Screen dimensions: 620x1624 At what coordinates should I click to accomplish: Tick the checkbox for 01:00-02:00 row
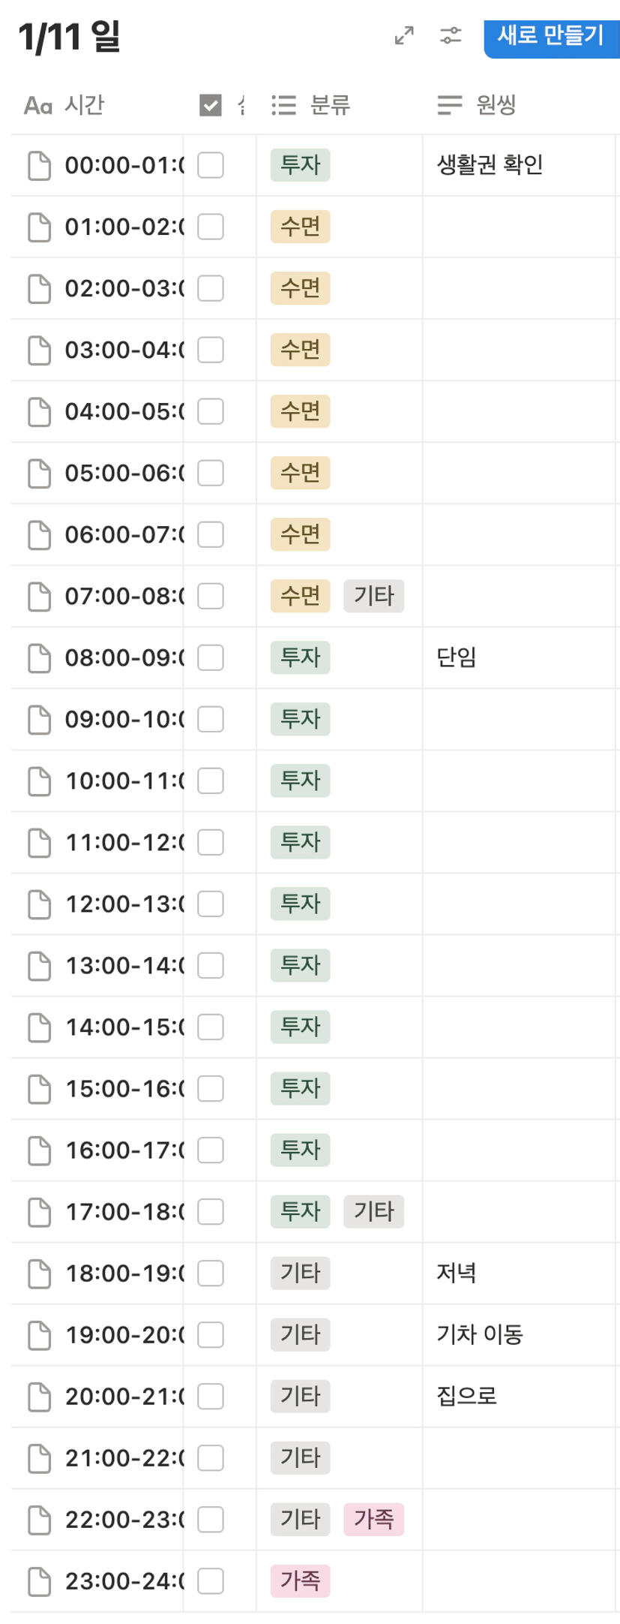point(211,227)
